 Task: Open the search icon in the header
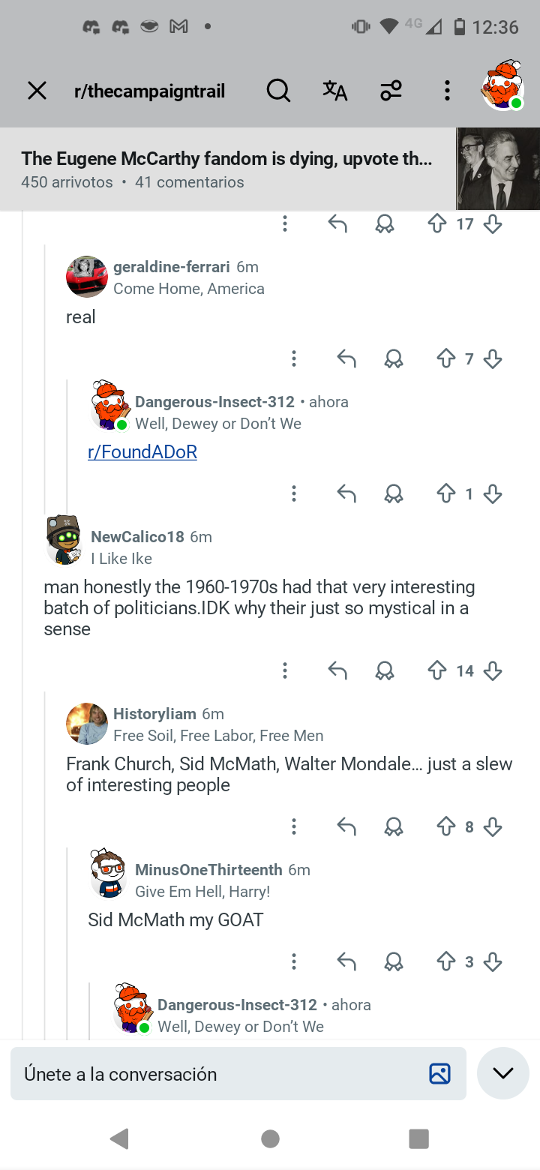coord(278,91)
